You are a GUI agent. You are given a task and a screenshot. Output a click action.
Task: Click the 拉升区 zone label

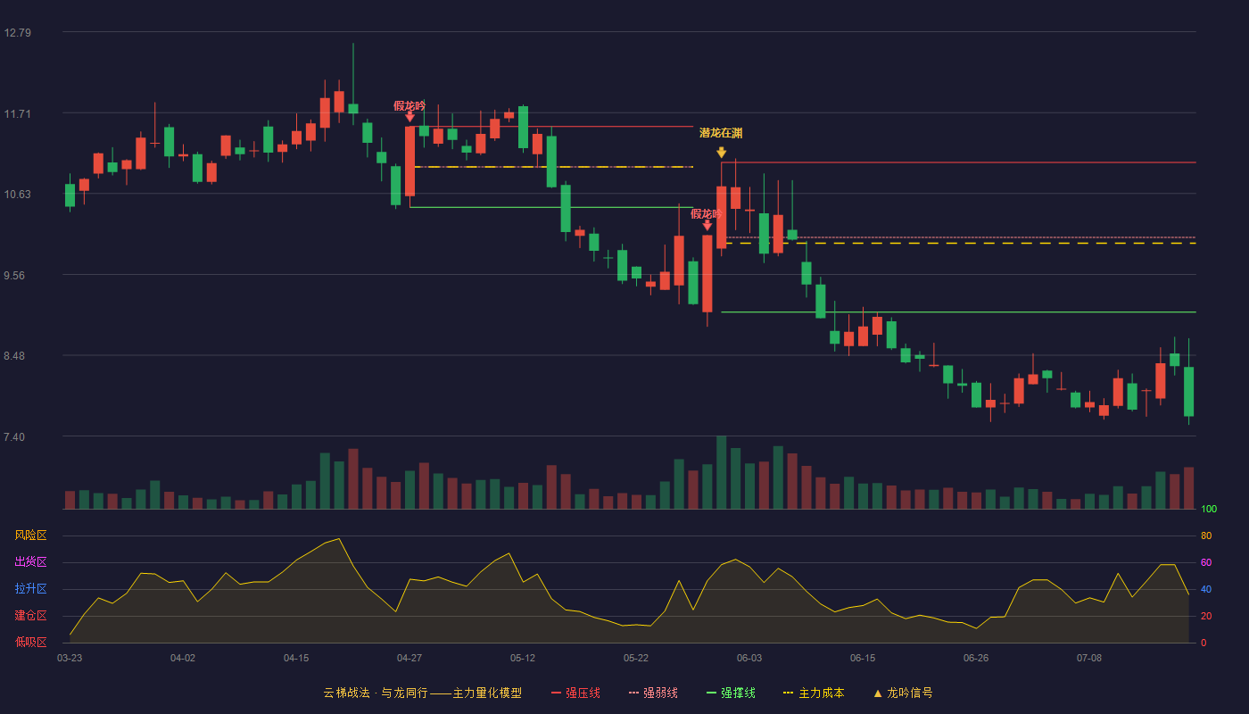30,589
